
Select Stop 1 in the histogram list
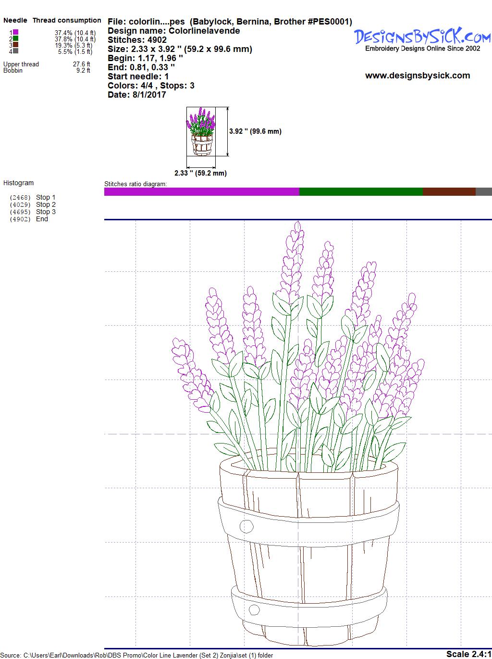[46, 197]
